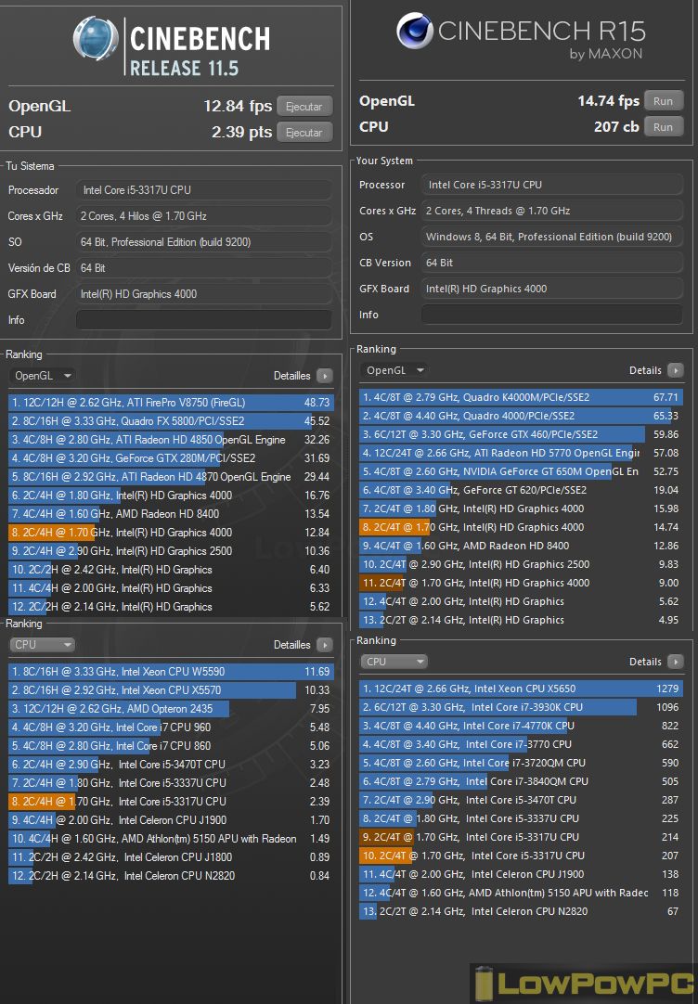Viewport: 698px width, 1004px height.
Task: Select the NVIDIA GeForce GT 650M row
Action: coord(522,472)
